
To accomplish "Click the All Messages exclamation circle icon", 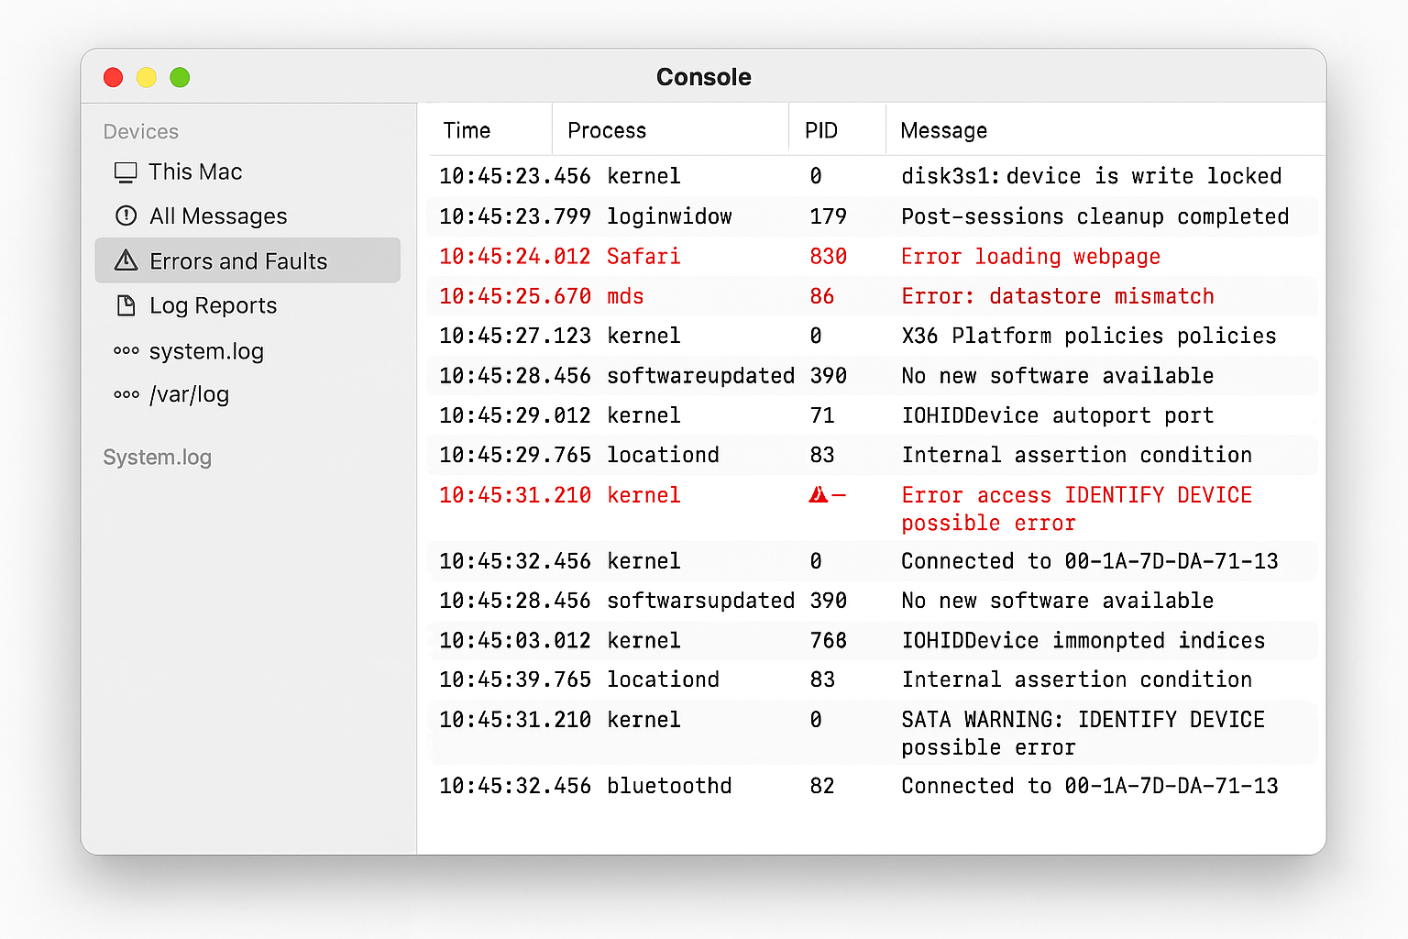I will tap(126, 216).
